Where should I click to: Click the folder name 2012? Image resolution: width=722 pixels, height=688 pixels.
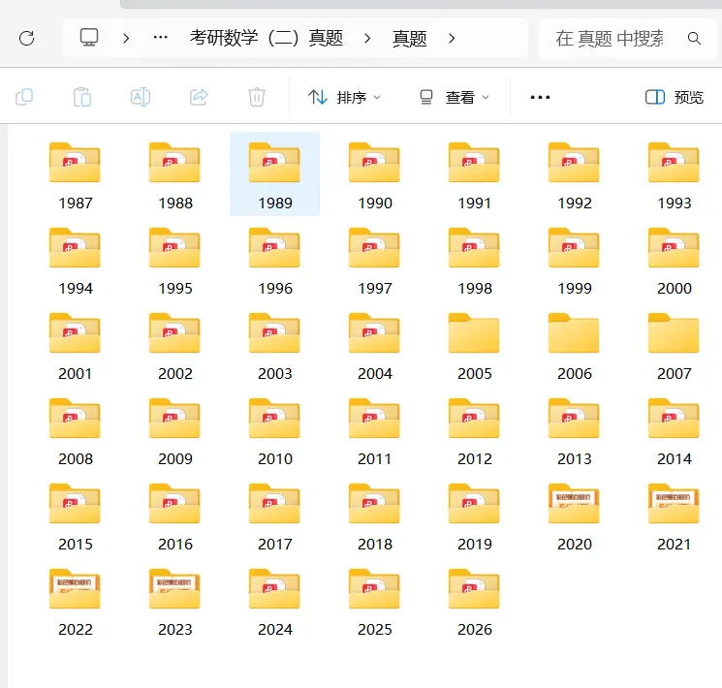point(474,458)
